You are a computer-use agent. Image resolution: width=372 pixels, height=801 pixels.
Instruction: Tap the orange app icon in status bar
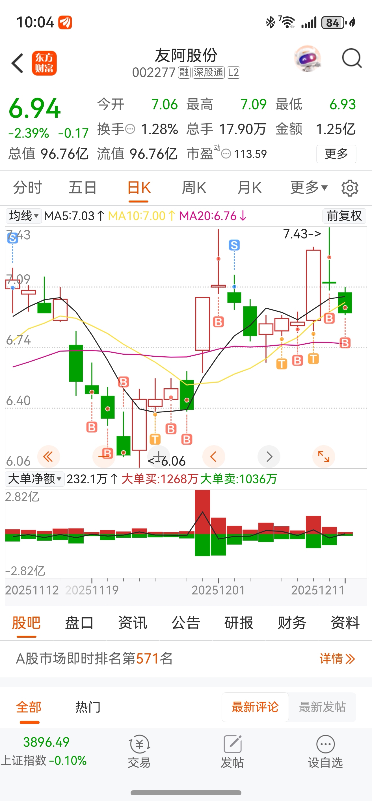(65, 23)
